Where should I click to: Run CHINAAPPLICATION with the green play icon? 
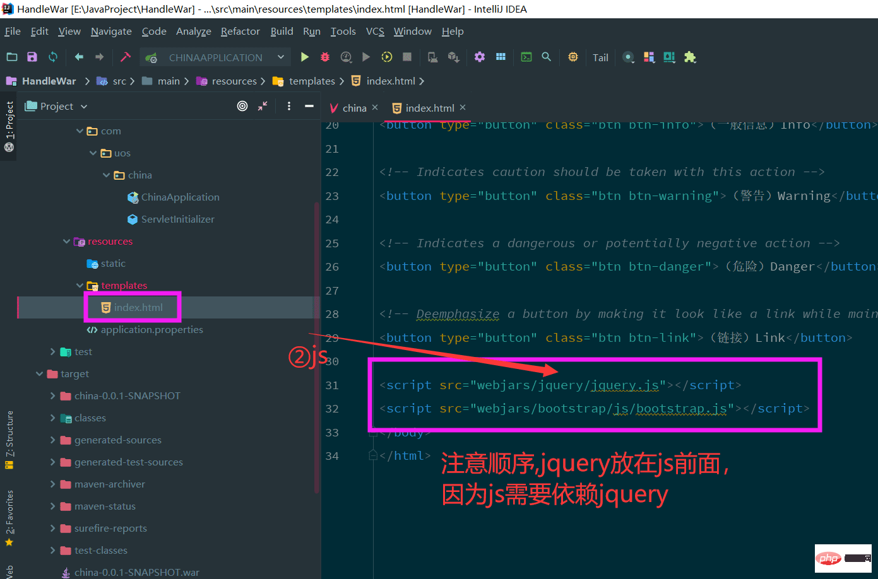tap(305, 57)
